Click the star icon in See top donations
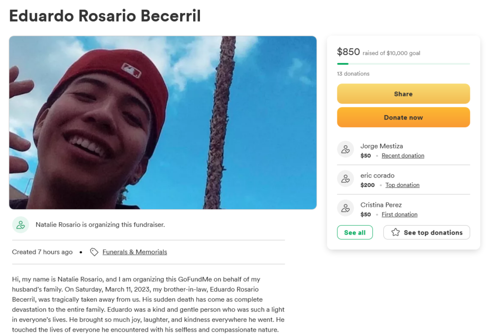The image size is (492, 334). (x=395, y=232)
